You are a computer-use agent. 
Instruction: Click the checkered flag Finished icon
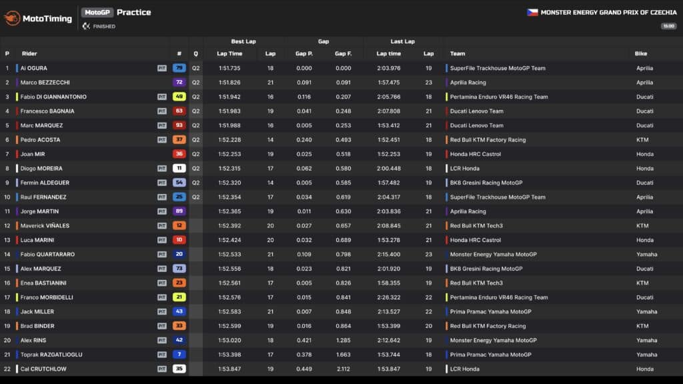coord(86,26)
